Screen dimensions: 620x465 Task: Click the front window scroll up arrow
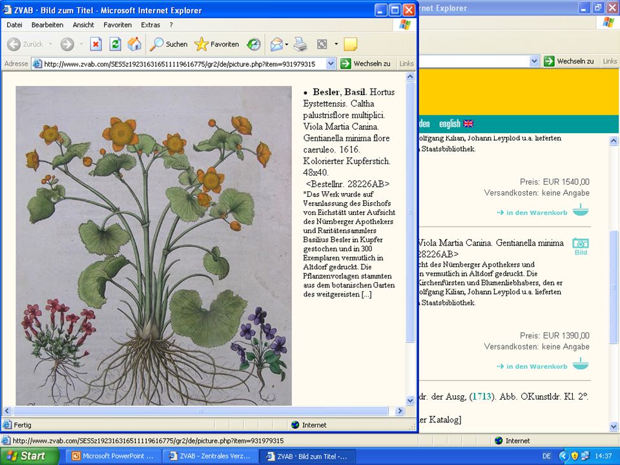point(410,77)
